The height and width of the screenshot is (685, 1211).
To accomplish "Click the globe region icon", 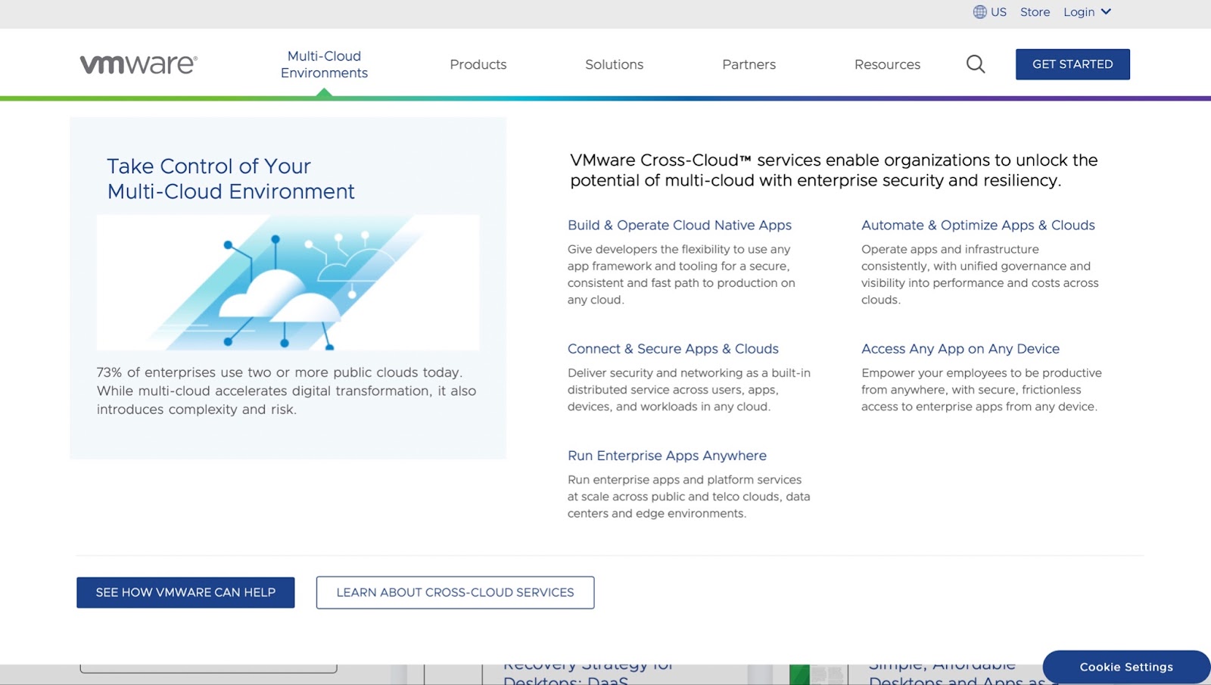I will [x=979, y=12].
